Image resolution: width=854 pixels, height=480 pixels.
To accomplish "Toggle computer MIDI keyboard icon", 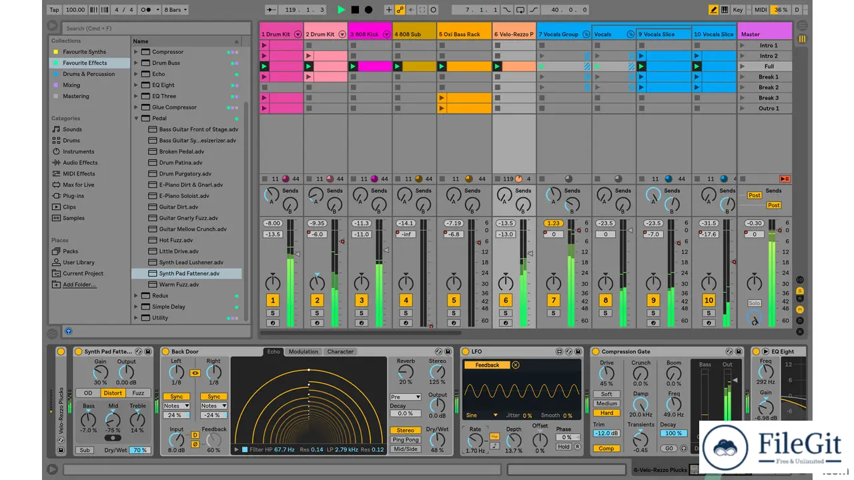I will coord(725,10).
